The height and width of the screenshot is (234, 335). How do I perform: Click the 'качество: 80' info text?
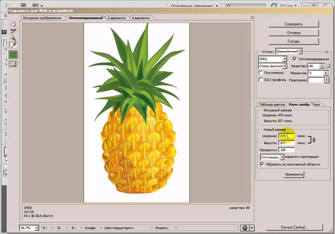[240, 208]
